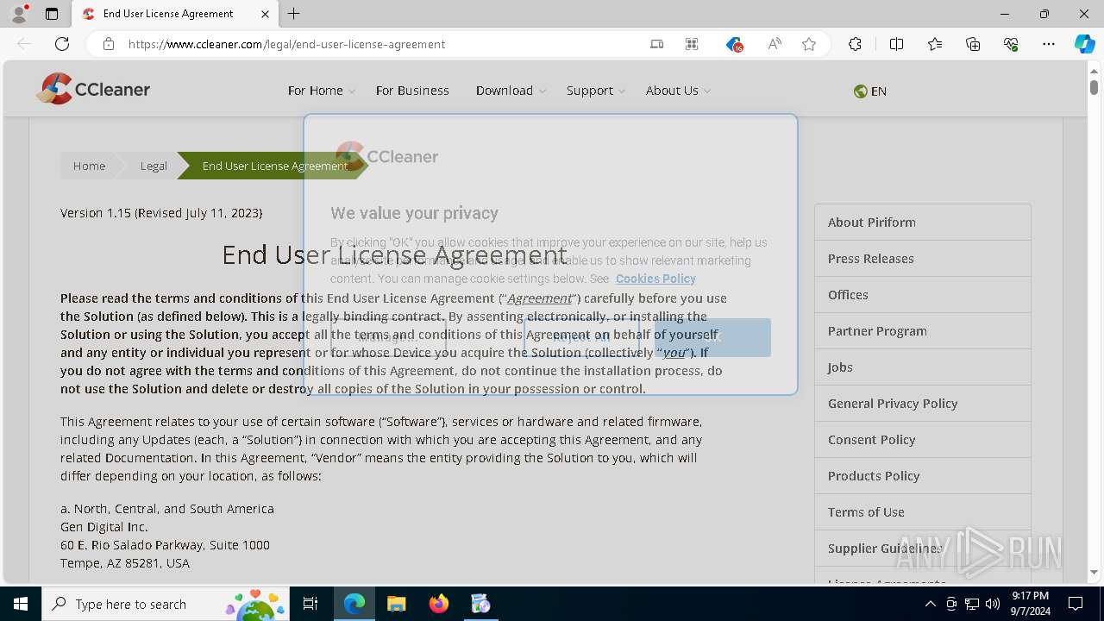Click the green globe language icon
The image size is (1104, 621).
click(860, 91)
